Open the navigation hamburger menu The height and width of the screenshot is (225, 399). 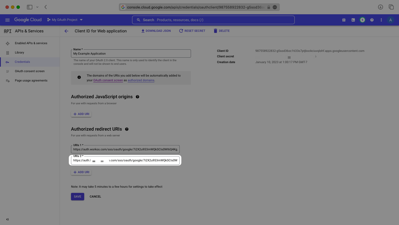[7, 19]
